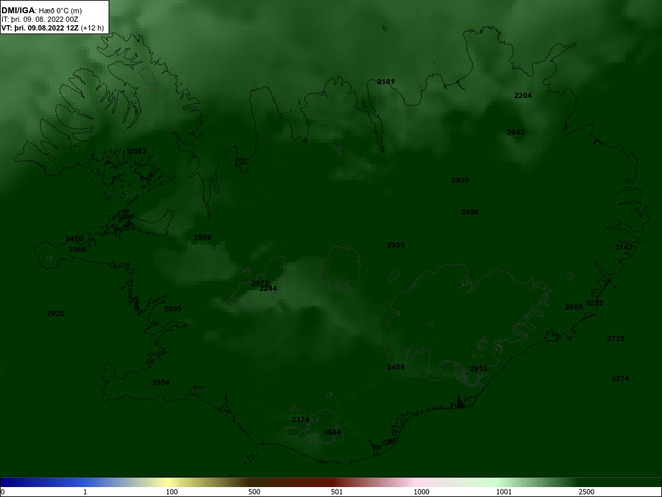Click the map value 2660

(x=574, y=307)
